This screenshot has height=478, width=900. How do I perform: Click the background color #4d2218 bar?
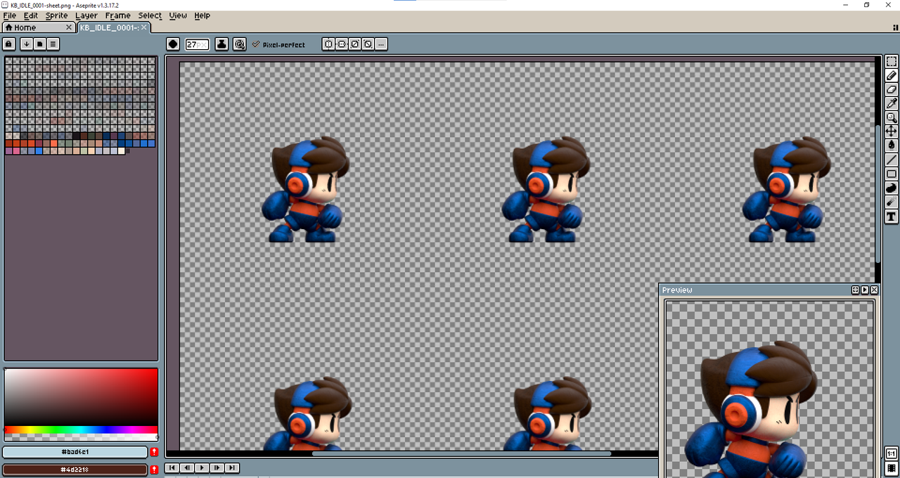[x=75, y=470]
